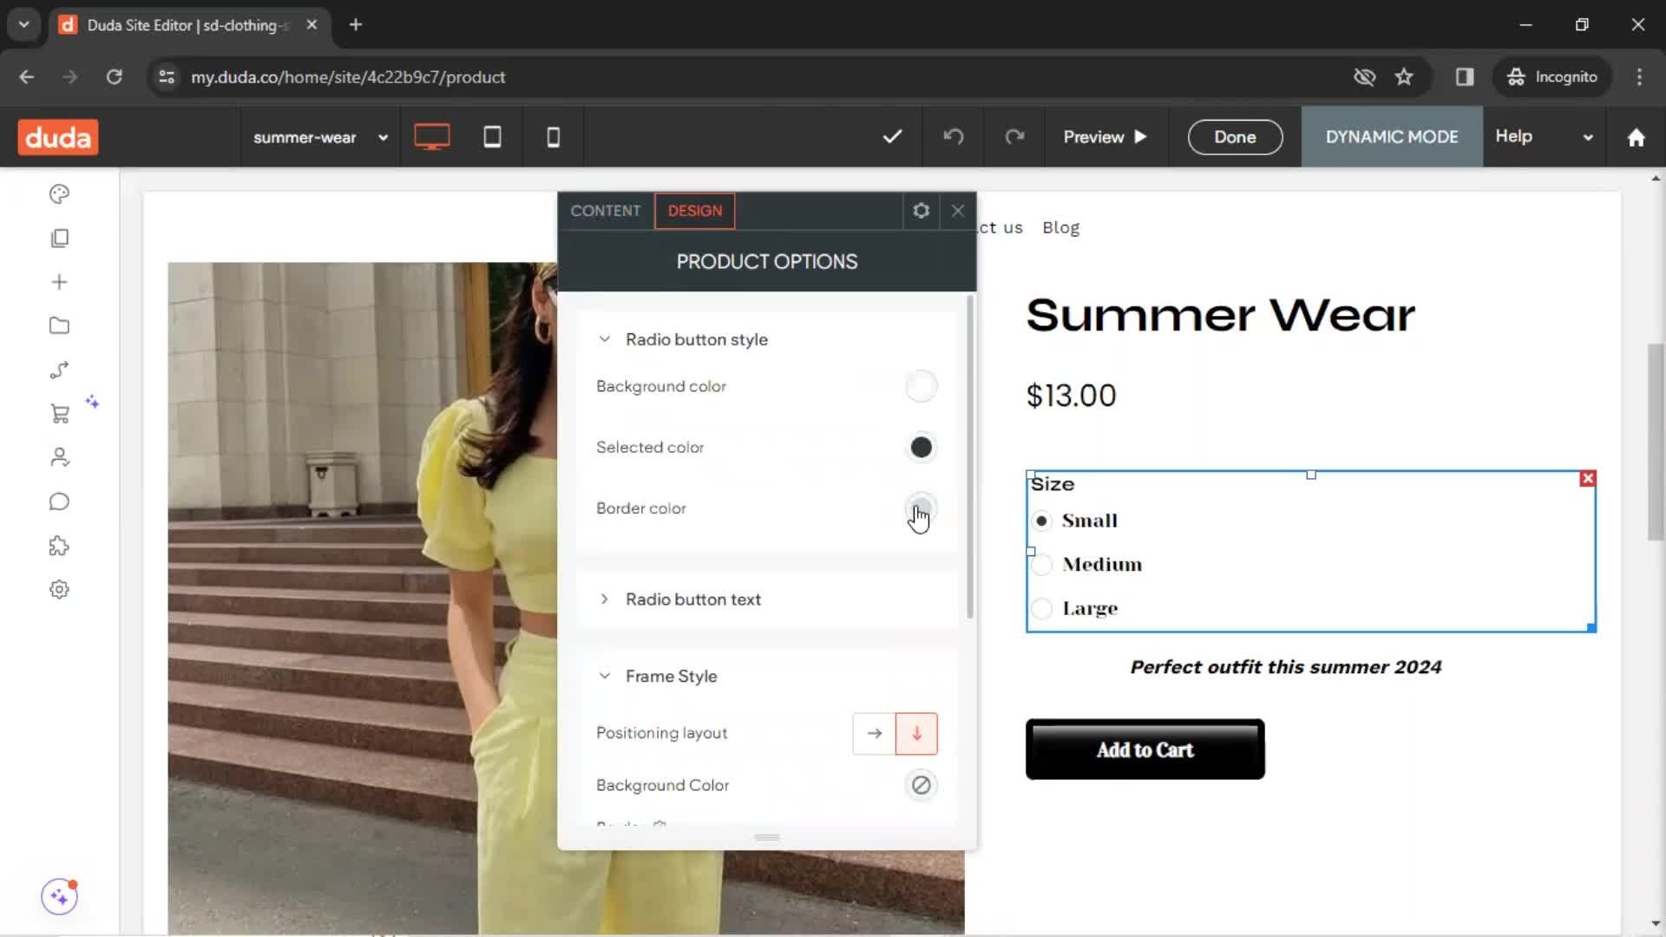Open the site Settings gear in sidebar
The height and width of the screenshot is (937, 1666).
tap(59, 589)
